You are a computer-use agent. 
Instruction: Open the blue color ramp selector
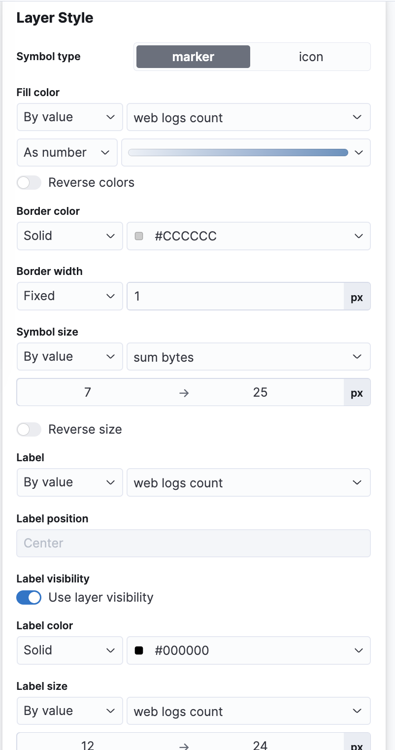(246, 152)
